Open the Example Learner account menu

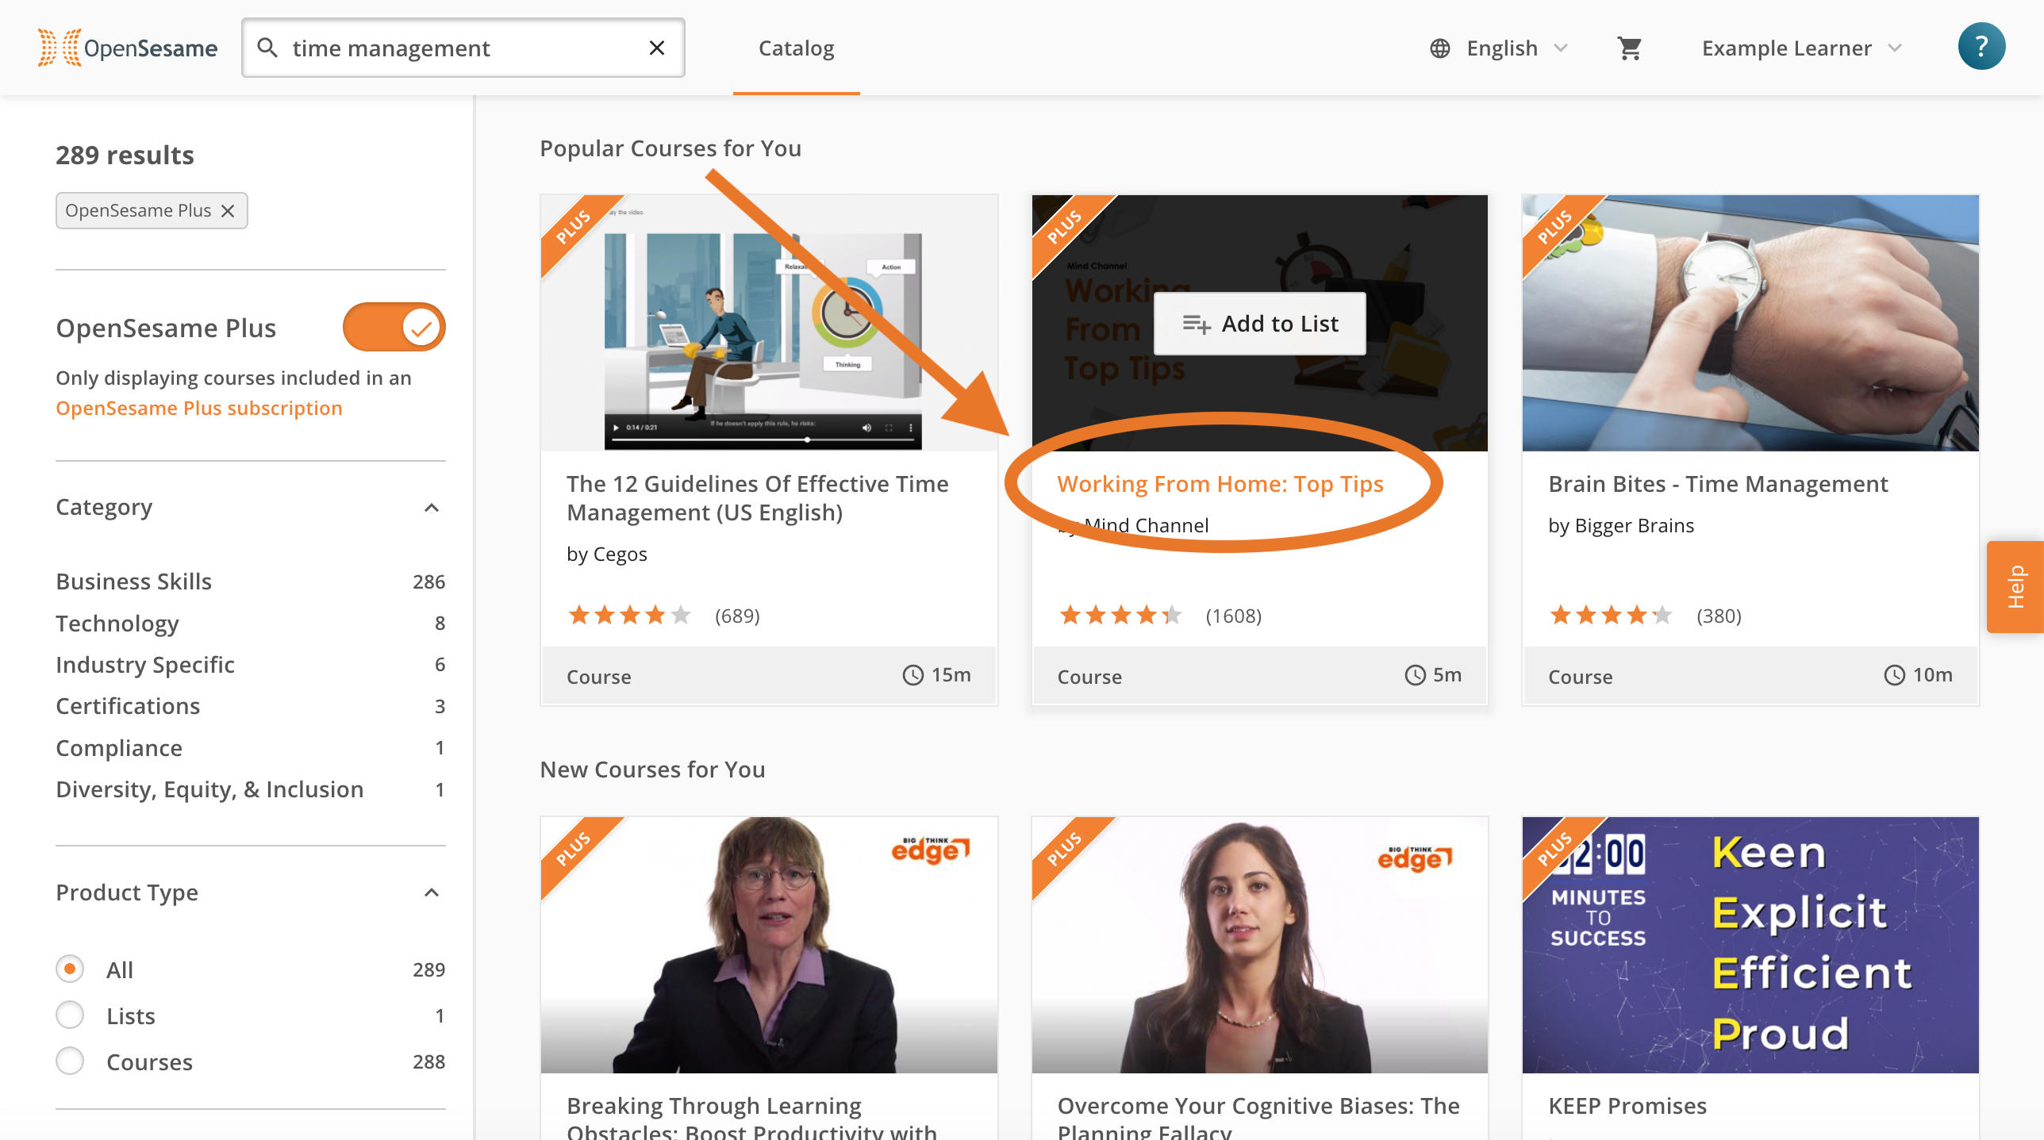(x=1801, y=48)
